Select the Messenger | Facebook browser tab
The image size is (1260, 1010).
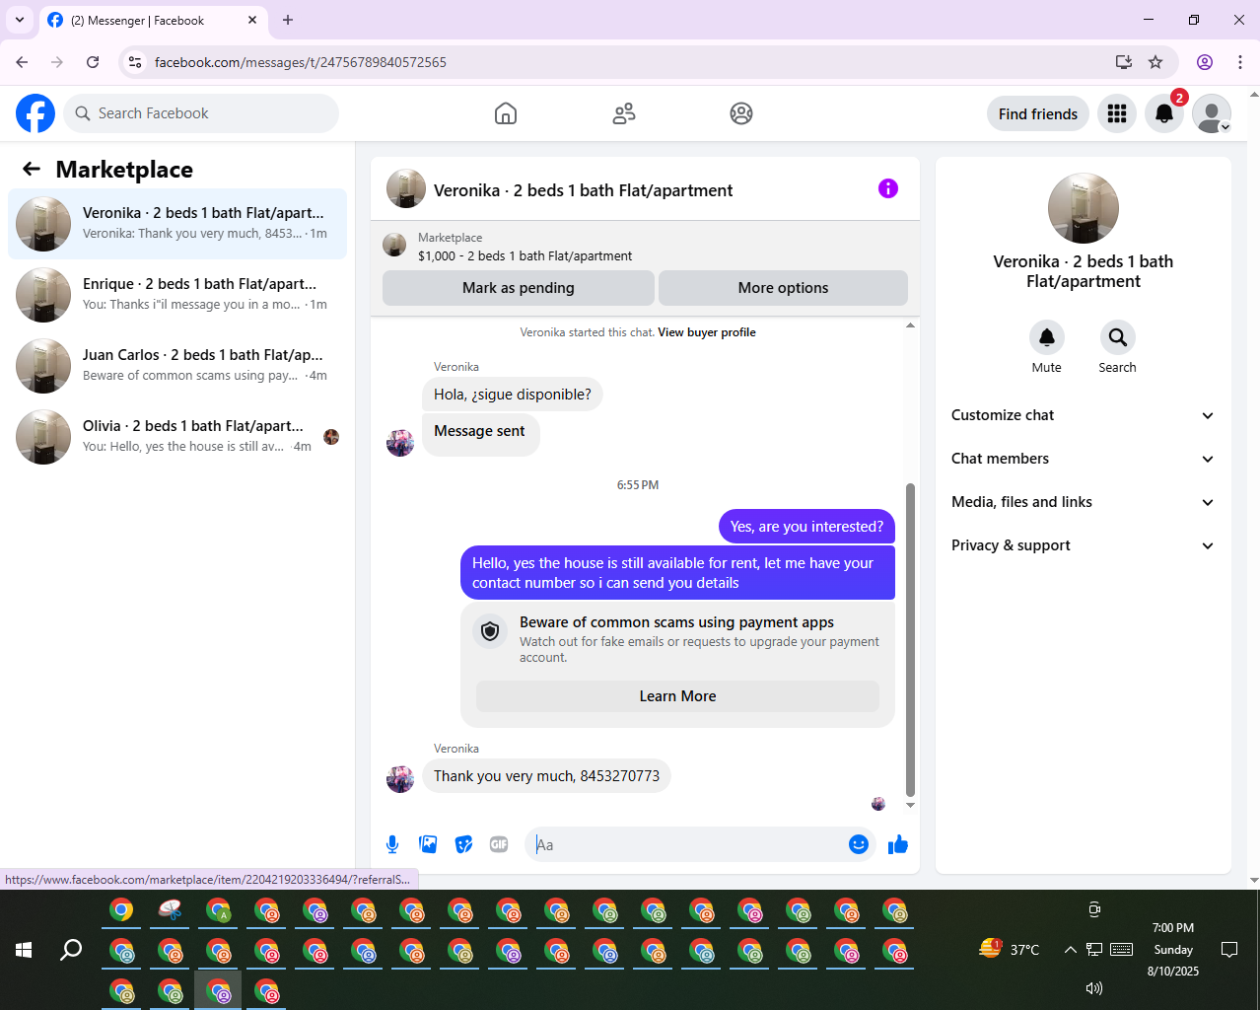coord(153,21)
